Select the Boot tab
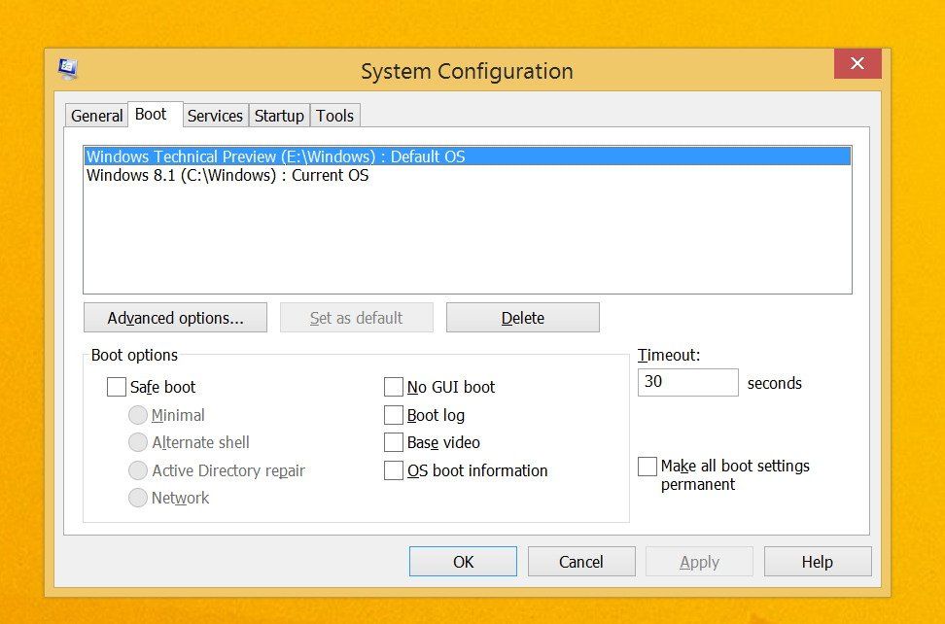This screenshot has width=945, height=624. [155, 114]
